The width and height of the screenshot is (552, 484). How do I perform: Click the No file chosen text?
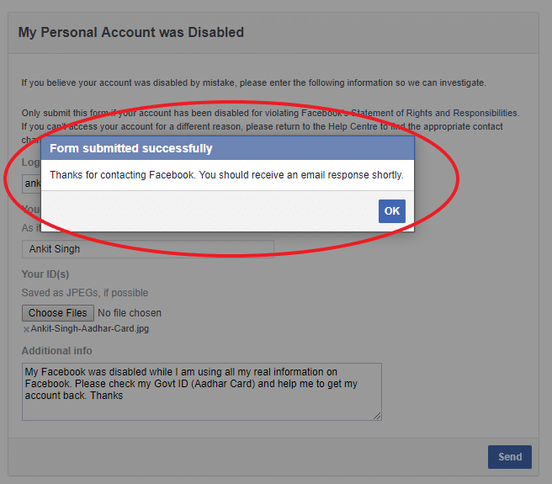[x=130, y=313]
